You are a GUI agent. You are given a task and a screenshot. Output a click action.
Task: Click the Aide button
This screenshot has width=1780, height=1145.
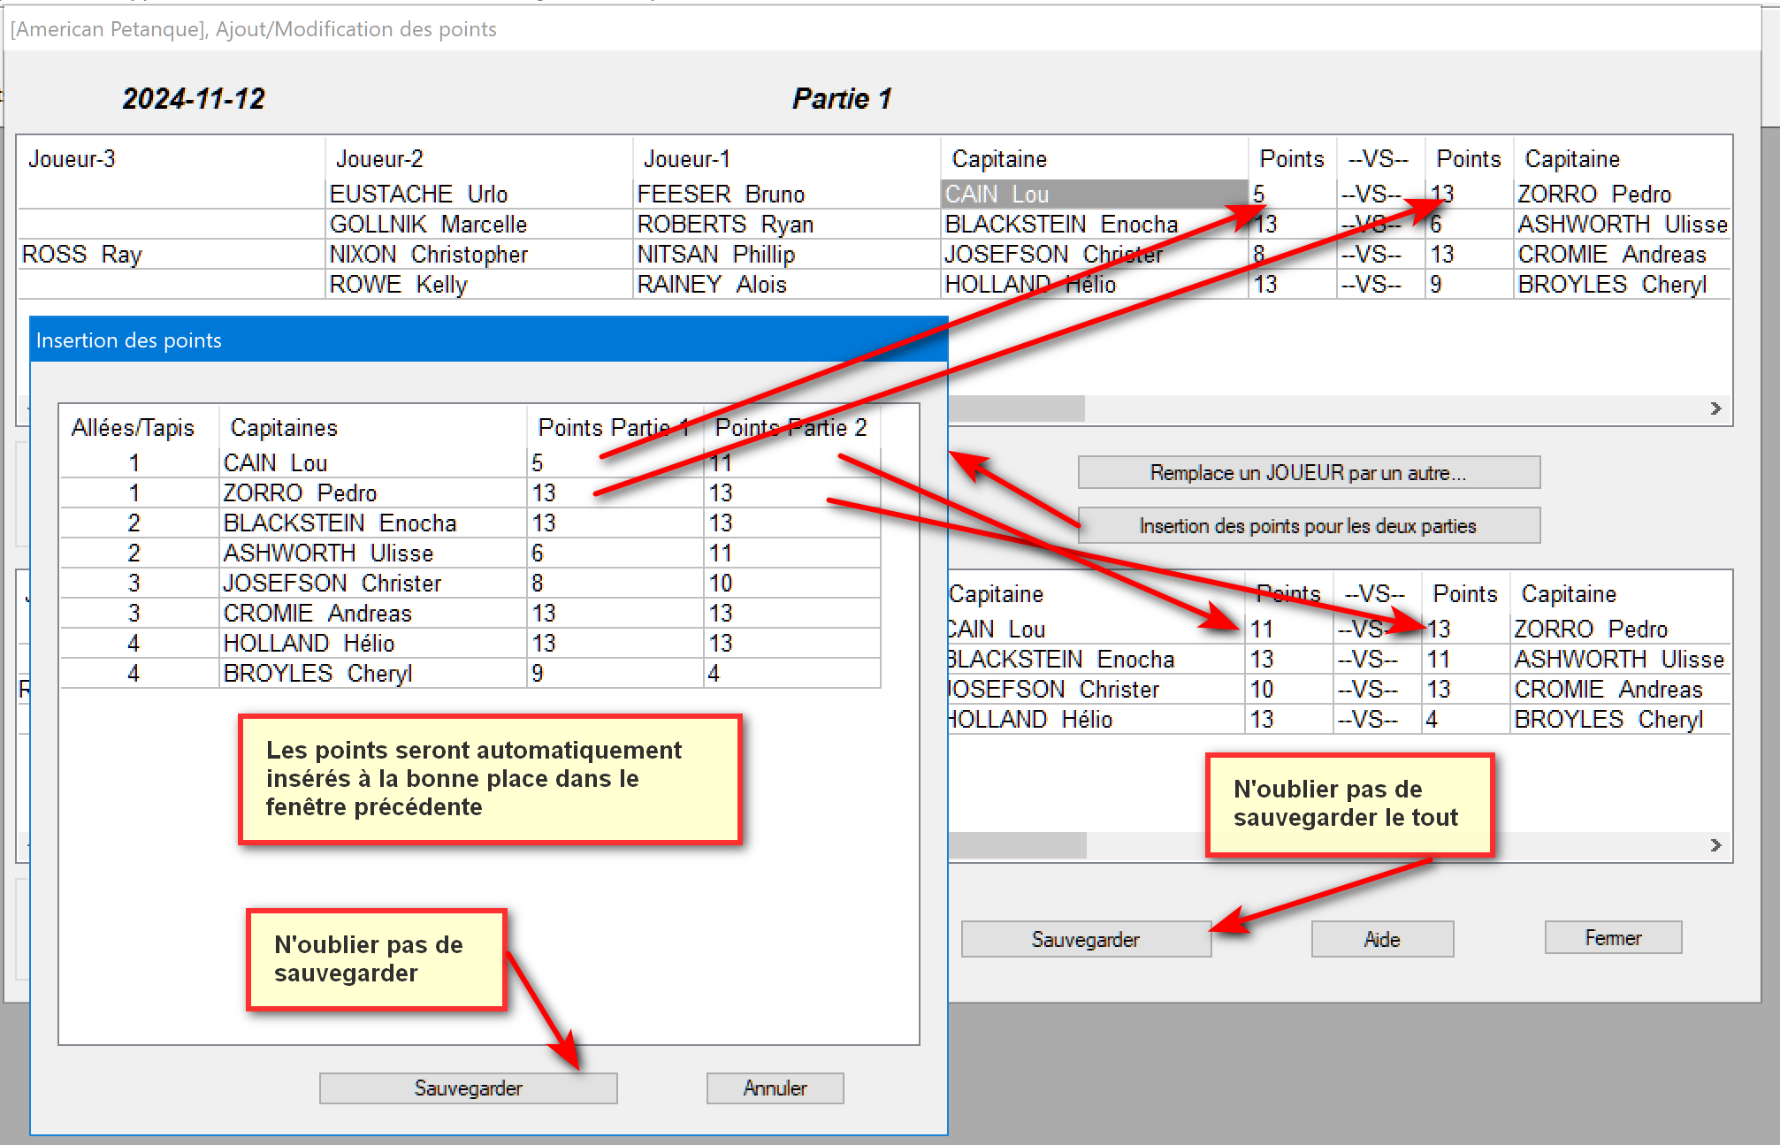(x=1381, y=939)
